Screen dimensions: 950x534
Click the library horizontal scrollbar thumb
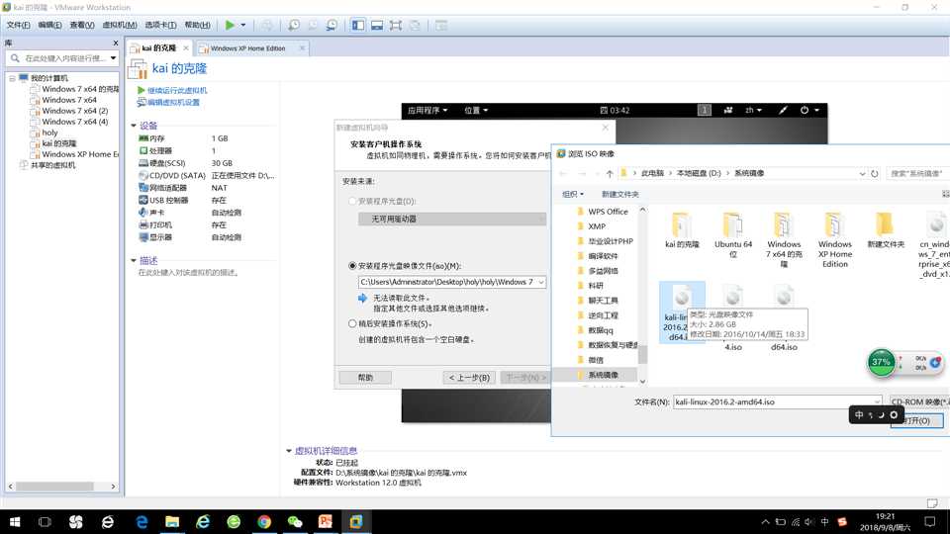(x=54, y=487)
